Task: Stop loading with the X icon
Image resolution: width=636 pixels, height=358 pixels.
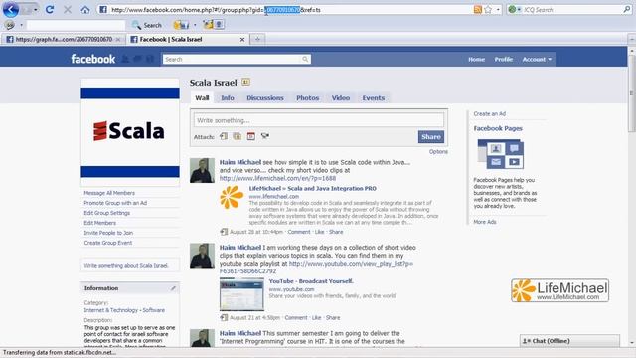Action: click(68, 9)
